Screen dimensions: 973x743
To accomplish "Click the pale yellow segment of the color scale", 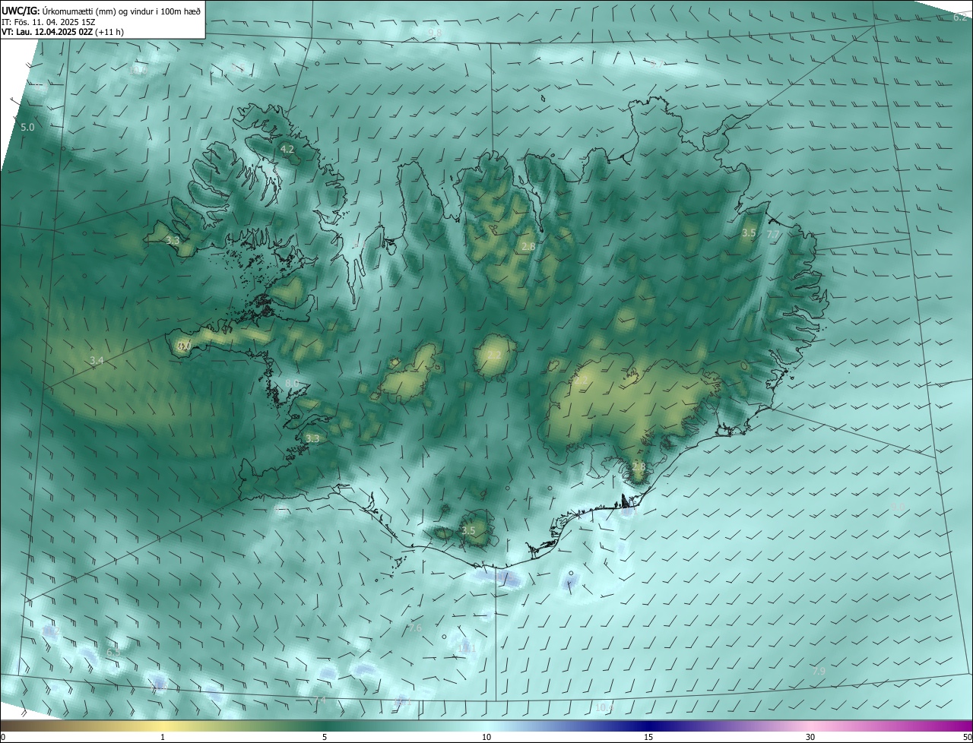I will [163, 726].
